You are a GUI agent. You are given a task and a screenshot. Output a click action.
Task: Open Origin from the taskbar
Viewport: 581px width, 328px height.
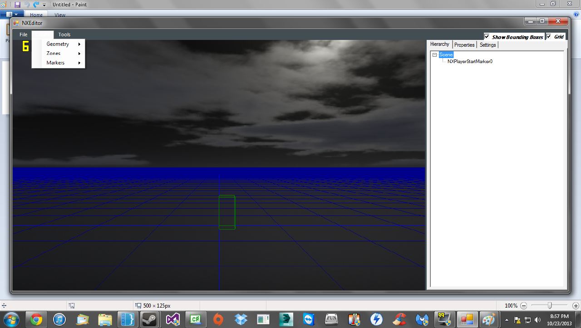click(x=218, y=320)
